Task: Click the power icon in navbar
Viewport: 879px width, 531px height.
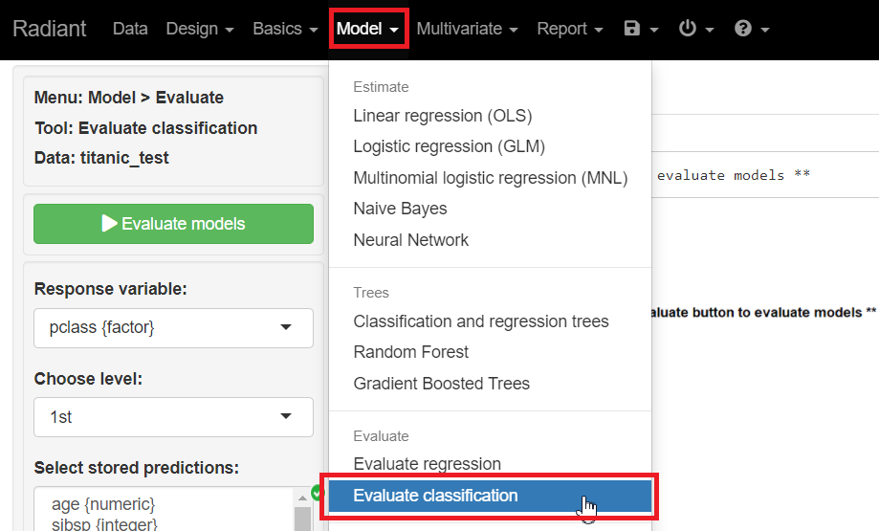Action: pos(695,29)
